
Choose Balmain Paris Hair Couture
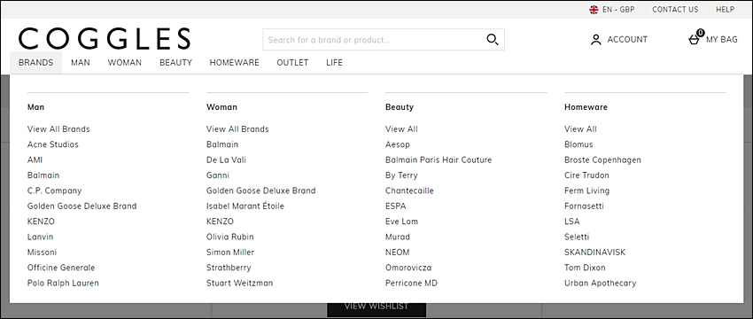[439, 160]
